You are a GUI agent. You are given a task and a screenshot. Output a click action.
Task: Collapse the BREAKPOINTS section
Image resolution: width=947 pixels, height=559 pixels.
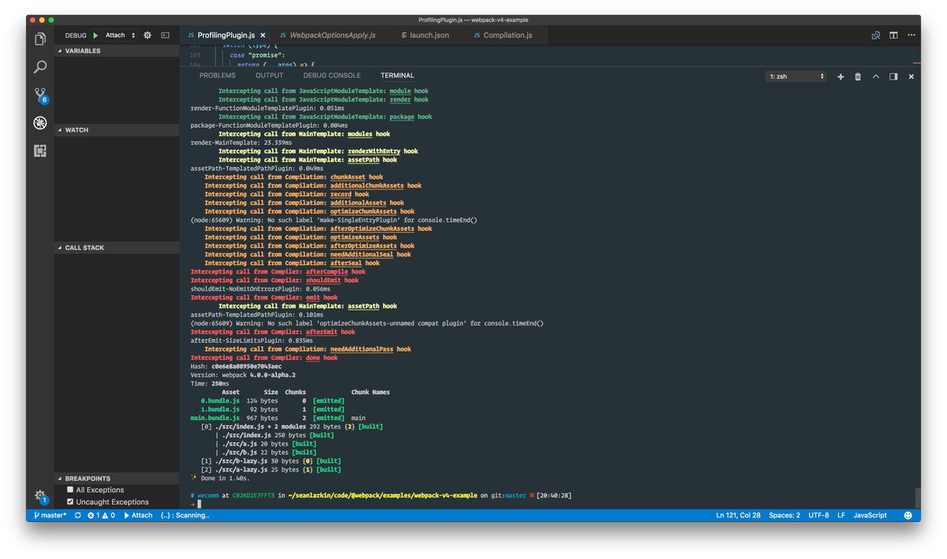coord(117,479)
